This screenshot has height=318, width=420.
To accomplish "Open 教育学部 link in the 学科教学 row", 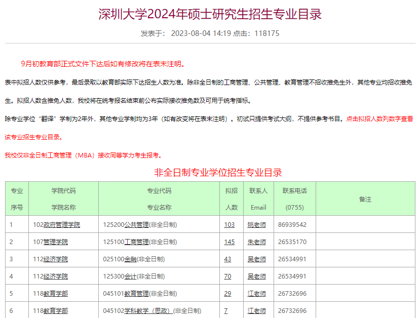I will [55, 311].
